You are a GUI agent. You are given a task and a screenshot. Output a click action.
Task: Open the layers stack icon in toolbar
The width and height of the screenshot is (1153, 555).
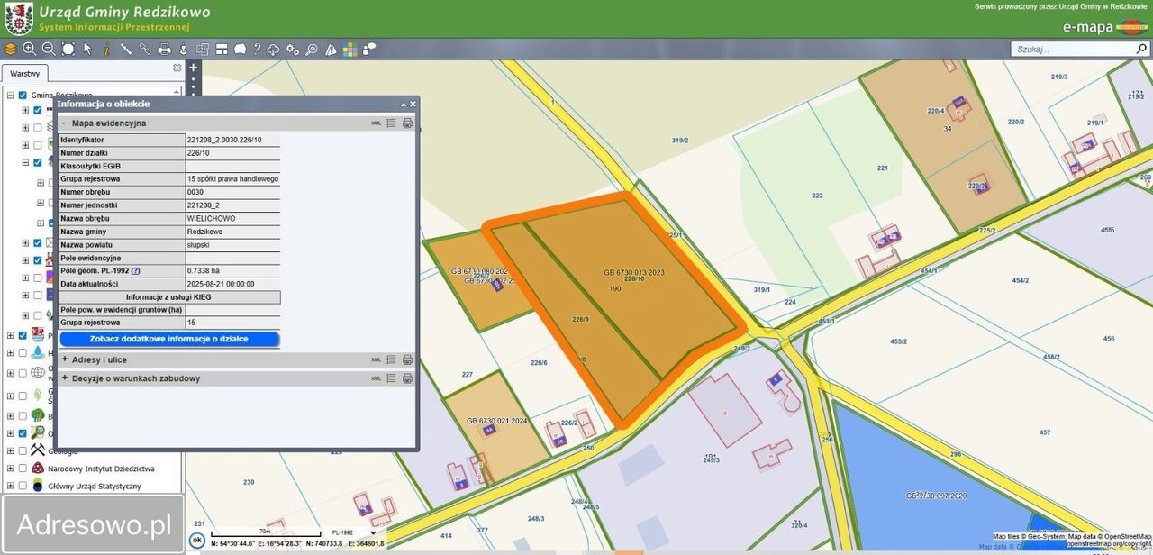pyautogui.click(x=10, y=49)
